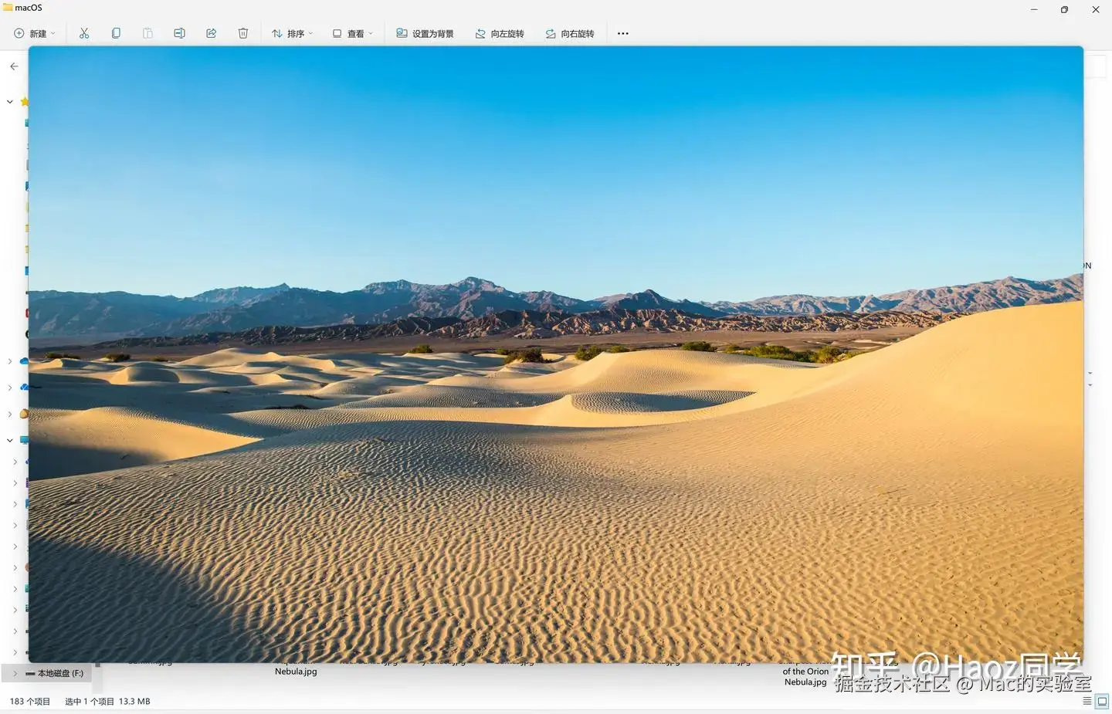The image size is (1112, 714).
Task: Open the 查看 view options dropdown
Action: (x=352, y=33)
